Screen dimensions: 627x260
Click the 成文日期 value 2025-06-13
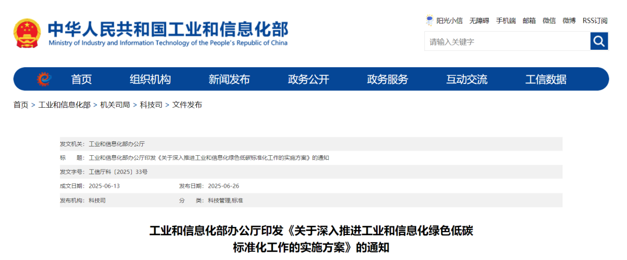[x=104, y=186]
